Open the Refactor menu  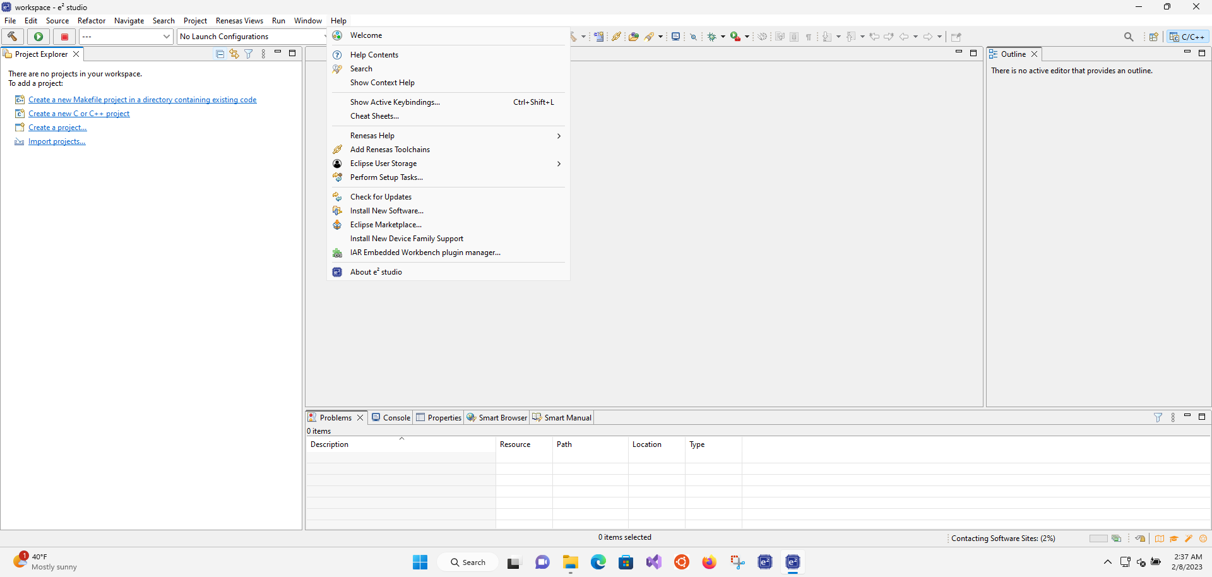pos(92,21)
